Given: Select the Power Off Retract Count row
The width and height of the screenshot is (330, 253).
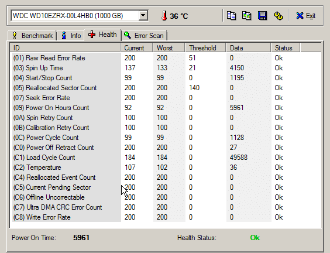Looking at the screenshot, I should 166,148.
